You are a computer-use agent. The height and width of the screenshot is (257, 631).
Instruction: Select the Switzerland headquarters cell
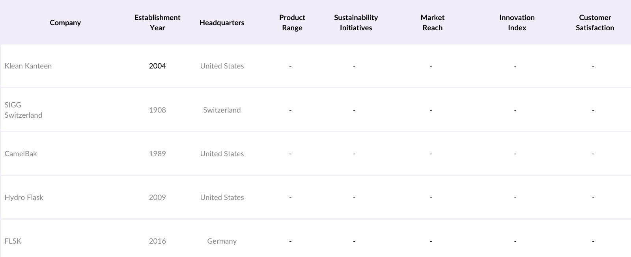point(222,110)
